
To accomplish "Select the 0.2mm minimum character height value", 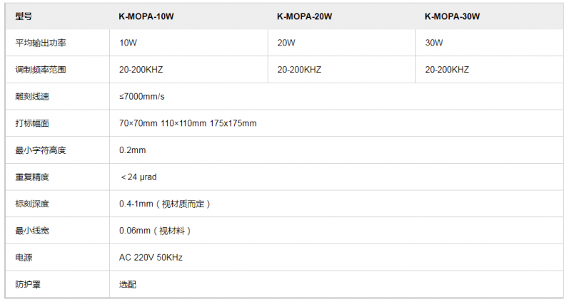I will (132, 150).
